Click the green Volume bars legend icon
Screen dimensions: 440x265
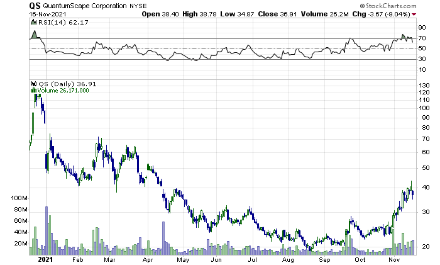point(33,90)
